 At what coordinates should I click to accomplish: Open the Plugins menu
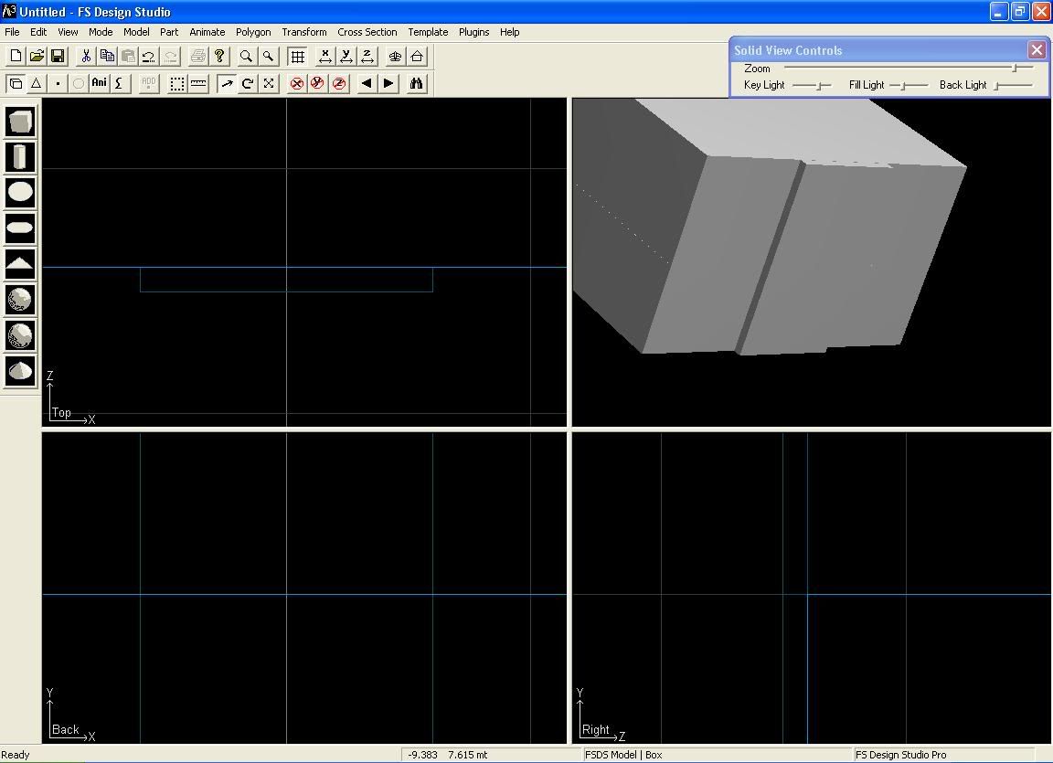coord(474,32)
